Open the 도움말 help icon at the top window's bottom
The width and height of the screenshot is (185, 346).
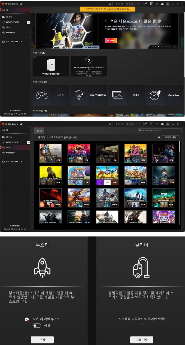coord(7,114)
